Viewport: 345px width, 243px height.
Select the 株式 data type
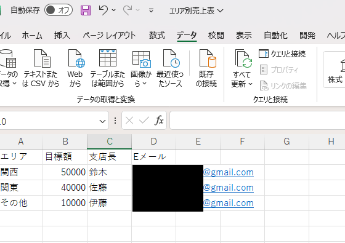coord(335,70)
